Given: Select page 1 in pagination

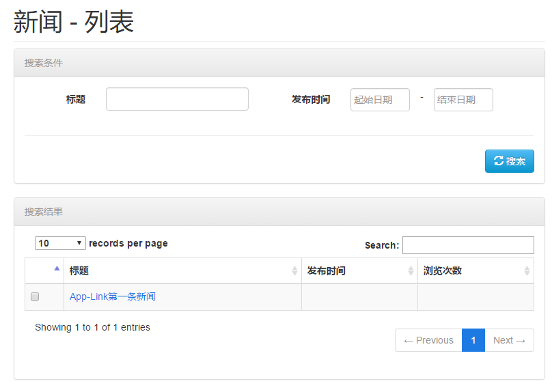Looking at the screenshot, I should click(x=473, y=340).
